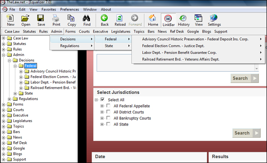The width and height of the screenshot is (267, 163).
Task: Click the Copy toolbar icon
Action: (71, 18)
